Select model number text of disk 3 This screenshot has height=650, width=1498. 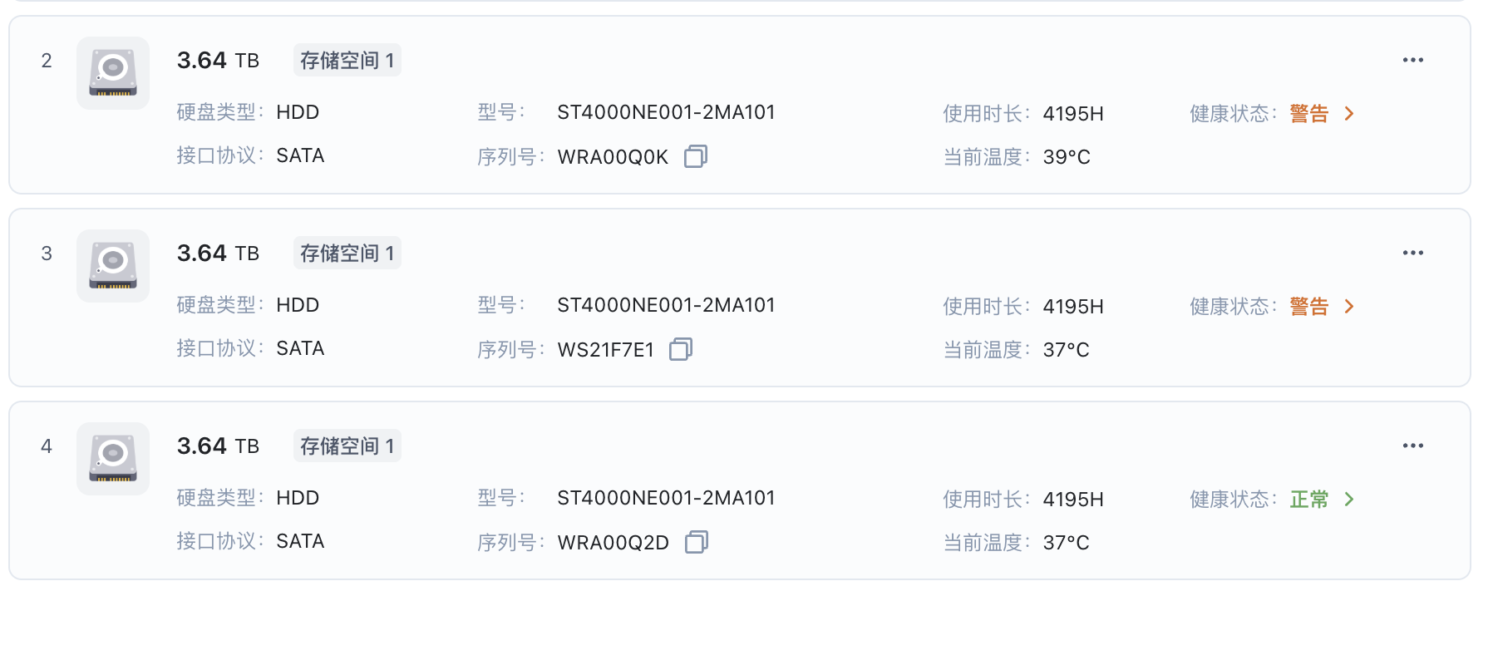666,305
